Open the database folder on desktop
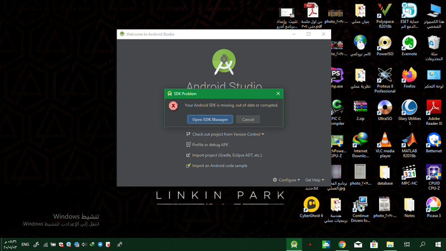 point(385,175)
